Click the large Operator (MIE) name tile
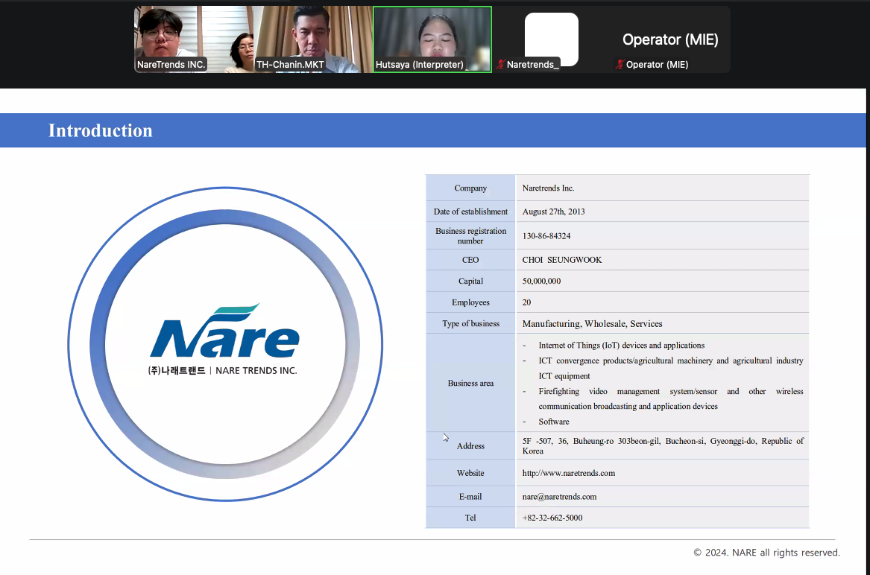The height and width of the screenshot is (575, 870). coord(670,39)
